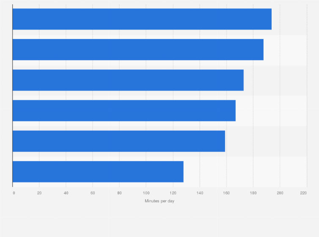This screenshot has height=237, width=319.
Task: Click the 120 axis tick label
Action: coord(173,193)
